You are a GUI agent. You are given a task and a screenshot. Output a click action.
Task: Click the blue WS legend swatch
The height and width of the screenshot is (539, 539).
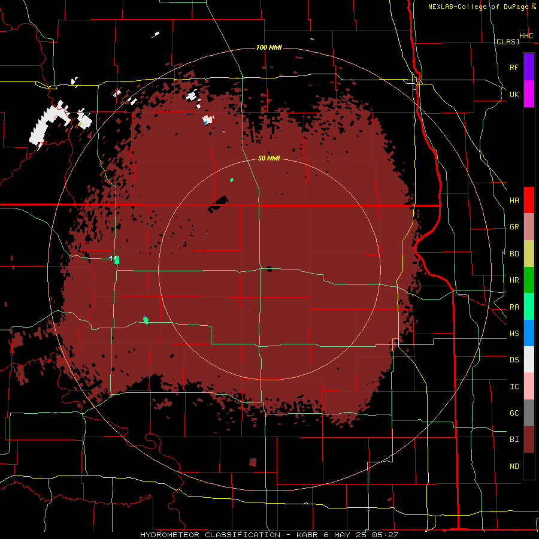click(529, 333)
